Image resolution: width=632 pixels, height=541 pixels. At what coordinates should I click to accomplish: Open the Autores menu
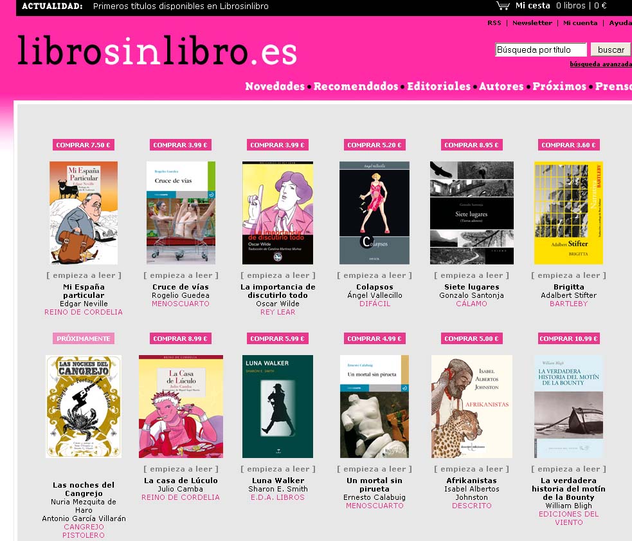click(501, 86)
